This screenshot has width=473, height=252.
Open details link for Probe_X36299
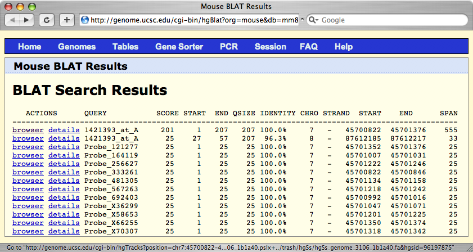coord(64,206)
